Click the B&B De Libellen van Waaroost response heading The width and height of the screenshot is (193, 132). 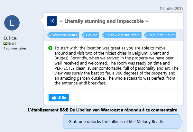point(102,110)
